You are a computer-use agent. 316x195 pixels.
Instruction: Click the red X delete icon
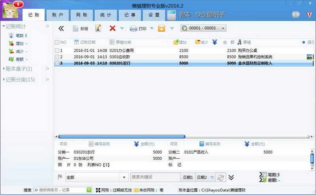pos(113,28)
